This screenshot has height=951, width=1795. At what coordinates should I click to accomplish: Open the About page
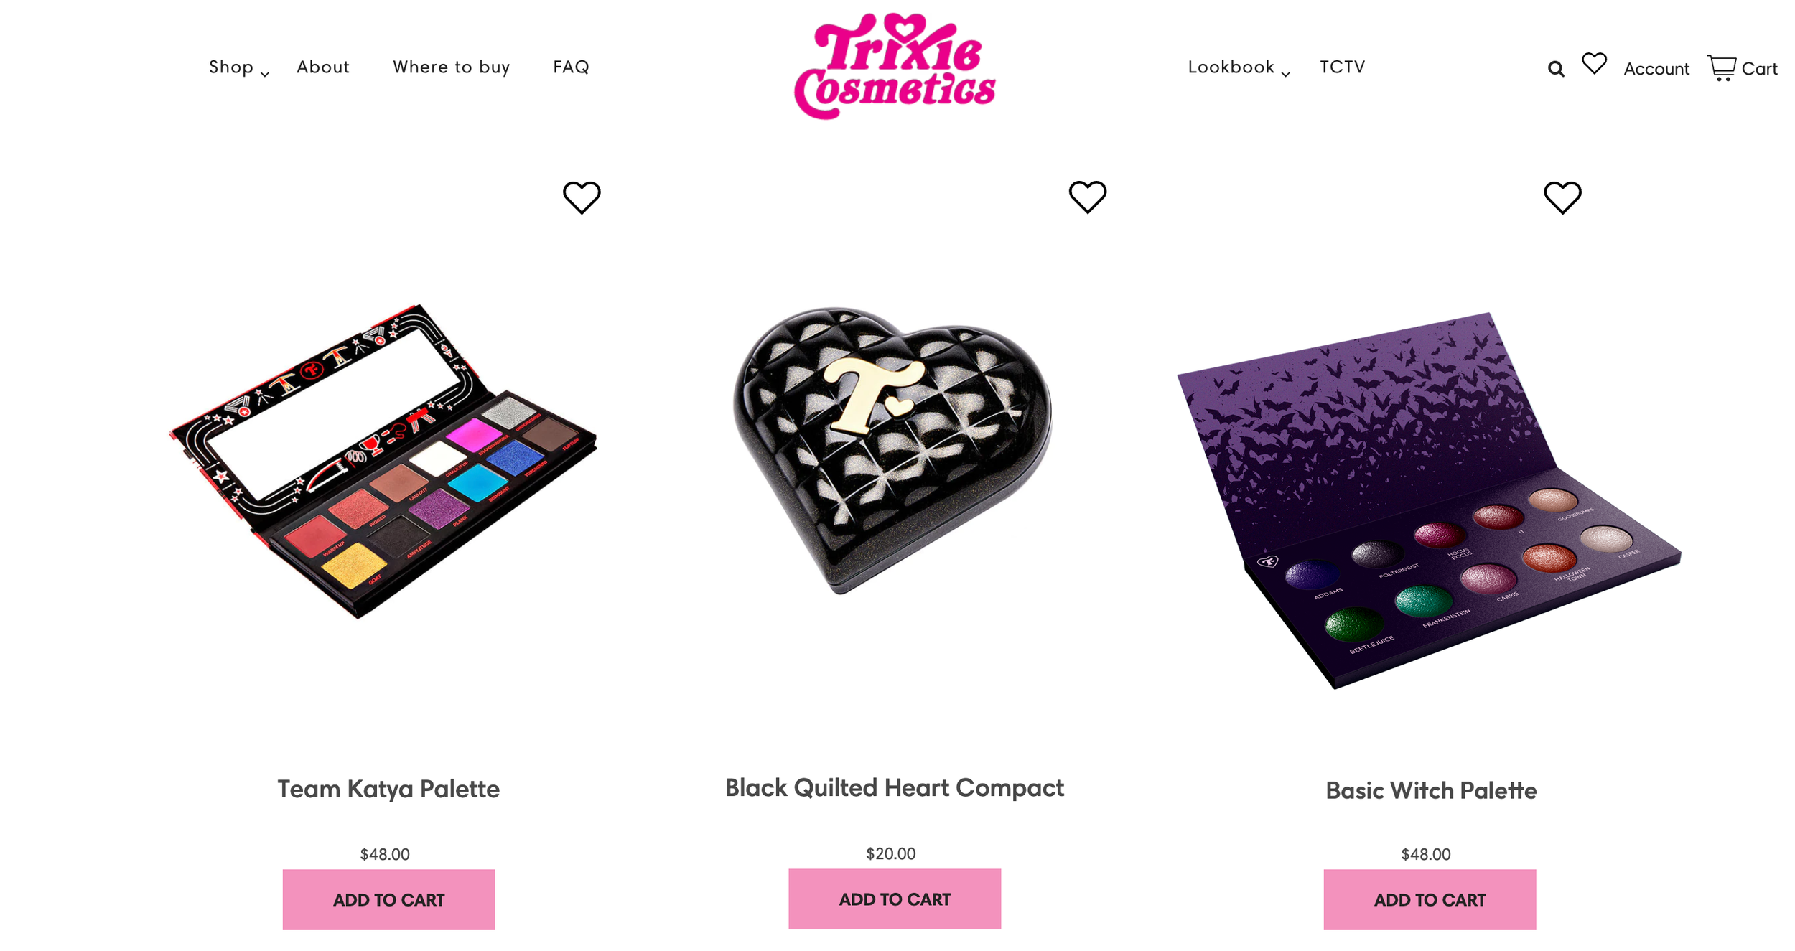[323, 67]
